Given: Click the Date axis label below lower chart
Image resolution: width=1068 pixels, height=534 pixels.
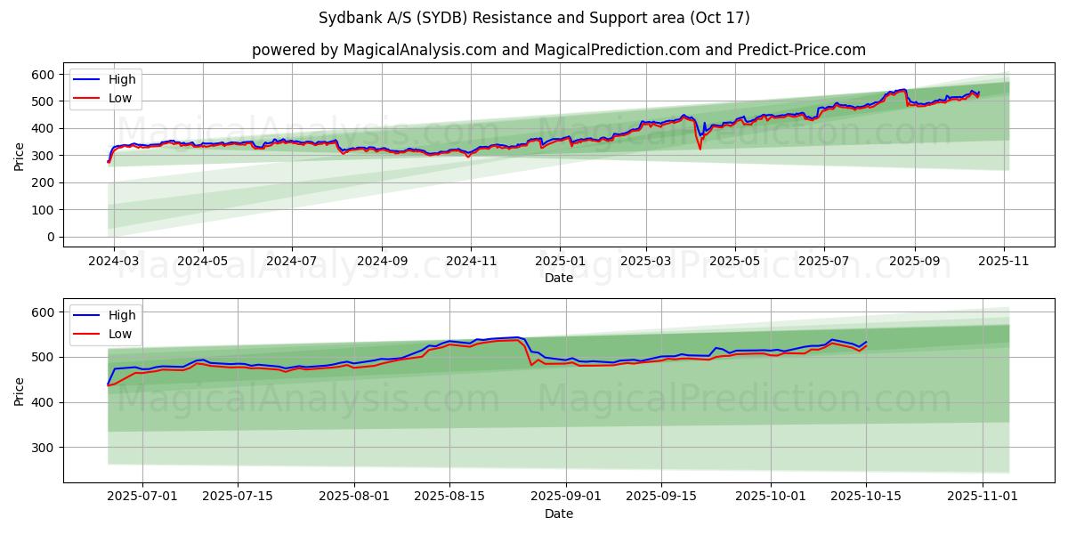Looking at the screenshot, I should [x=559, y=514].
